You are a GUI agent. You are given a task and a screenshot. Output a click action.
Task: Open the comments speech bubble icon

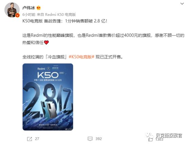tap(90, 139)
